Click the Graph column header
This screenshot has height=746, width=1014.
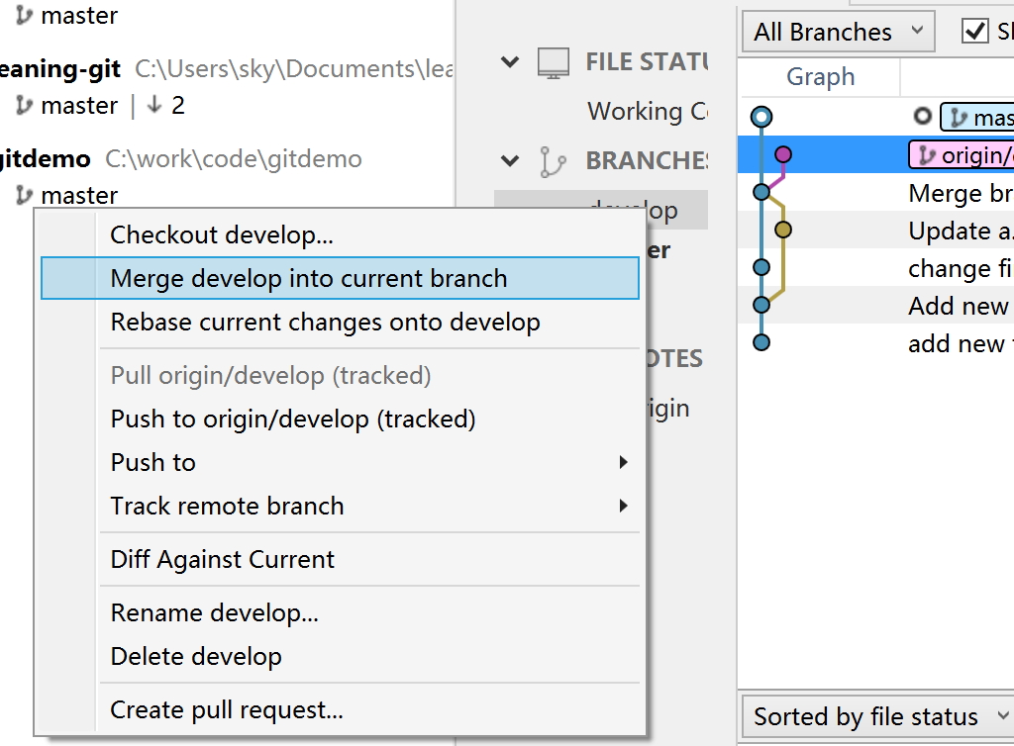pyautogui.click(x=820, y=77)
